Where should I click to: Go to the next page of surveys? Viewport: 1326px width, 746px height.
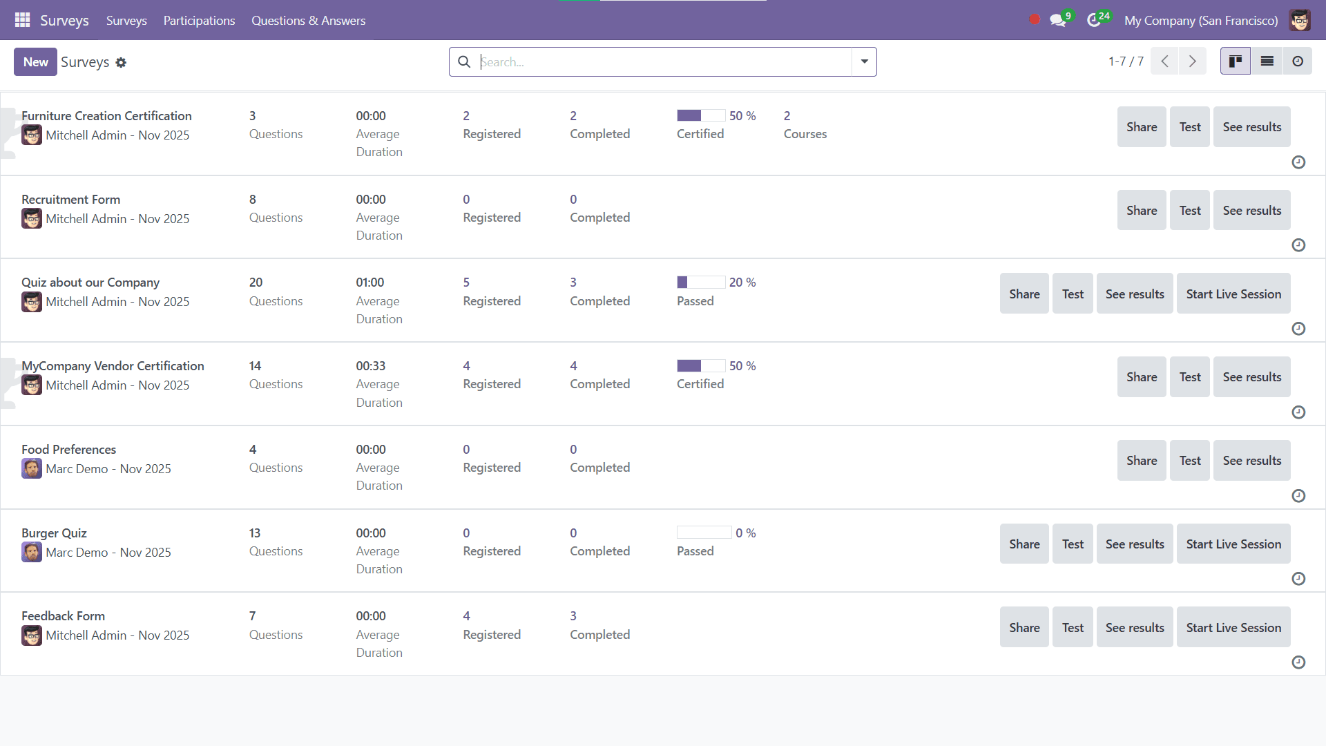1193,61
